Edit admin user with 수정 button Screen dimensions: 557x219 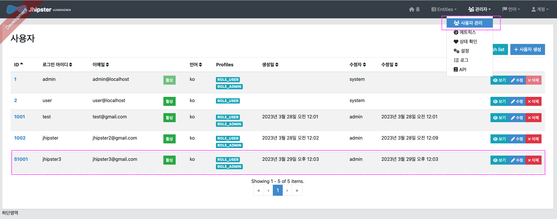(x=517, y=80)
